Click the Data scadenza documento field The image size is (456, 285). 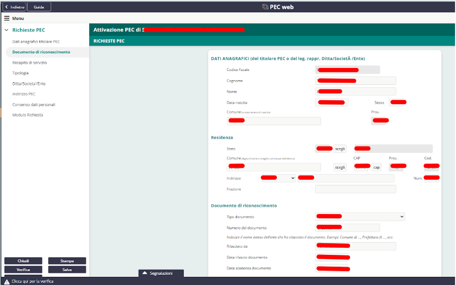click(x=332, y=269)
